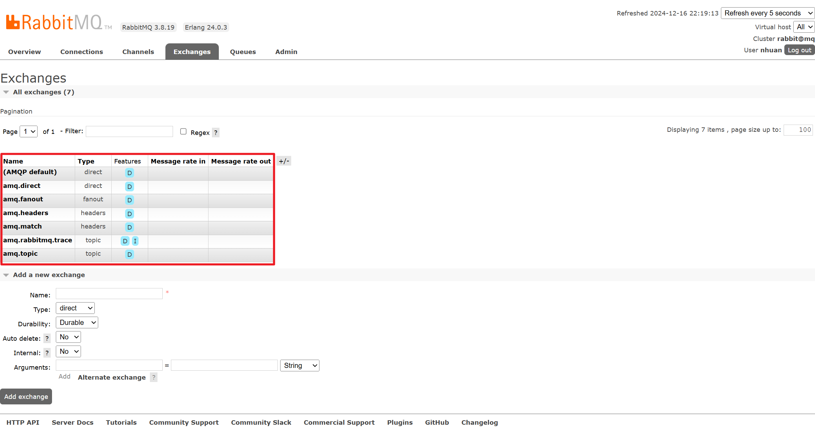Open the amq.fanout exchange

[x=23, y=199]
